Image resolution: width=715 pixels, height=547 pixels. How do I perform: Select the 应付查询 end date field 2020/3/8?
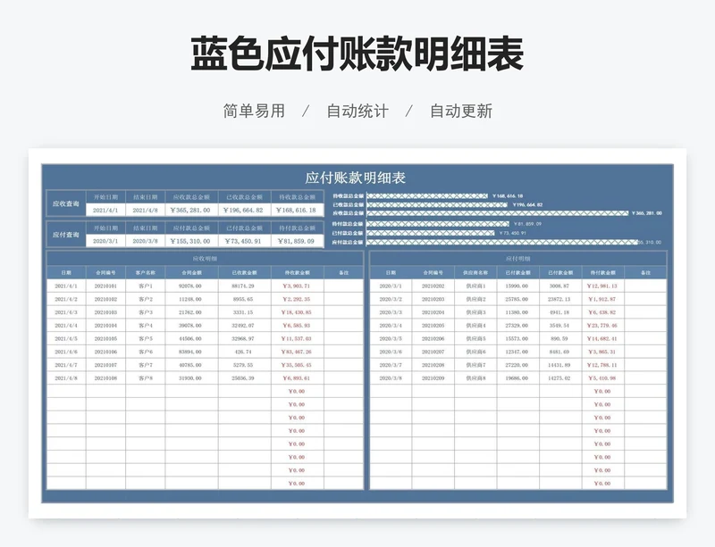[146, 241]
